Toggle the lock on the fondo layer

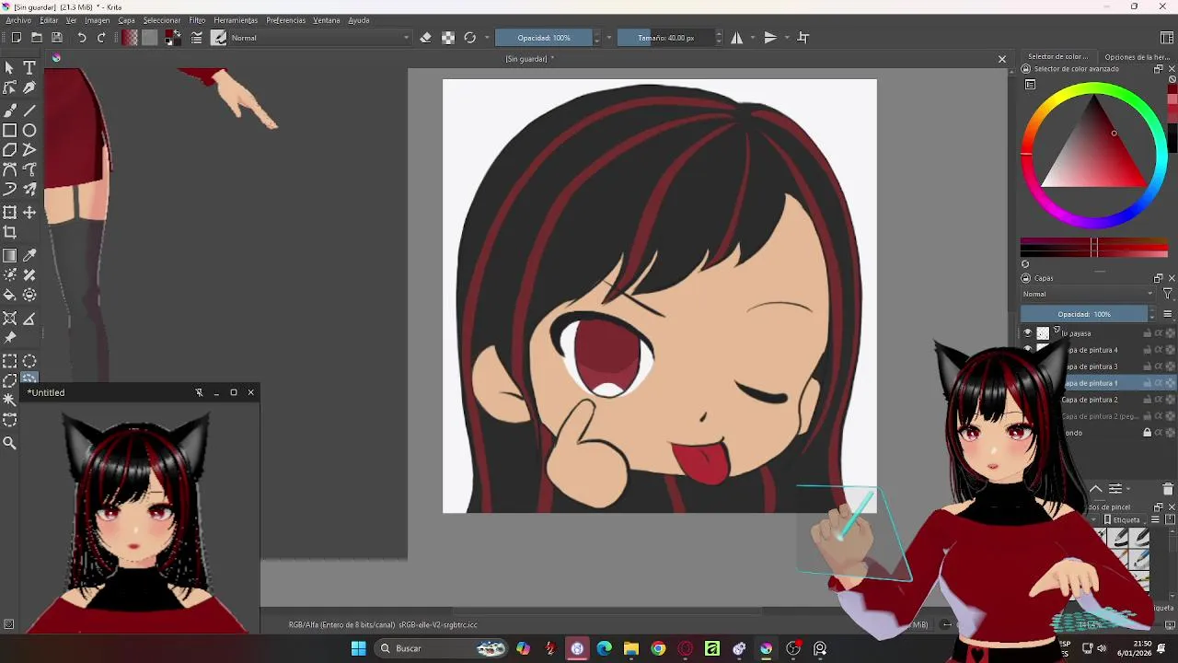[1148, 433]
